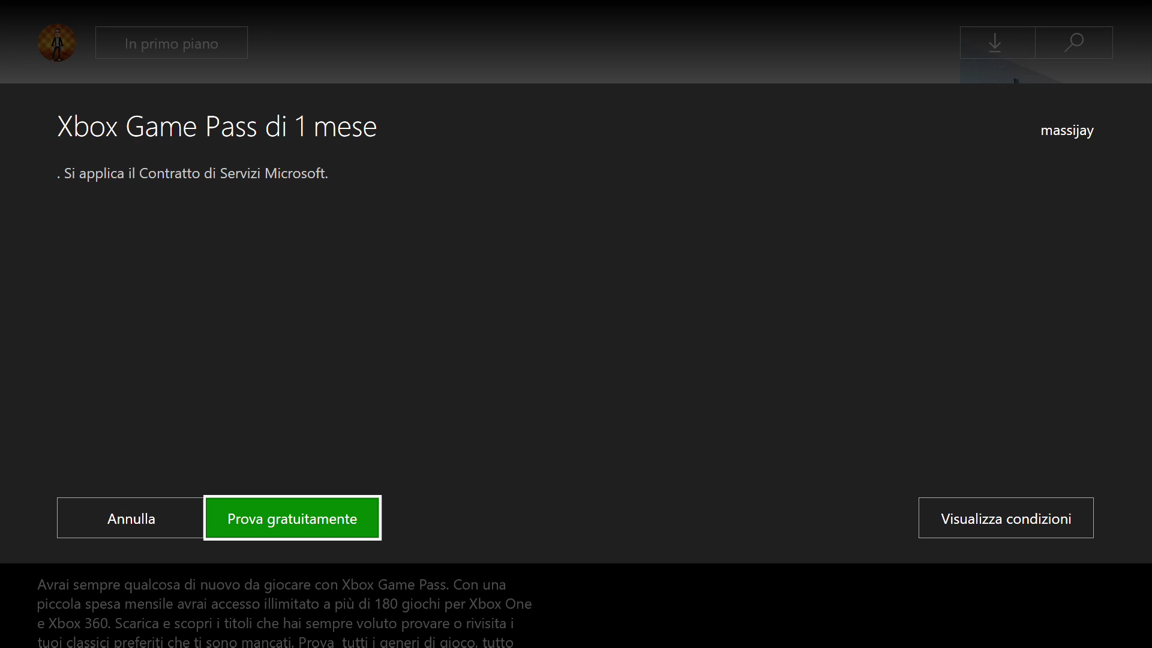This screenshot has width=1152, height=648.
Task: Open Visualizza condizioni
Action: pos(1006,518)
